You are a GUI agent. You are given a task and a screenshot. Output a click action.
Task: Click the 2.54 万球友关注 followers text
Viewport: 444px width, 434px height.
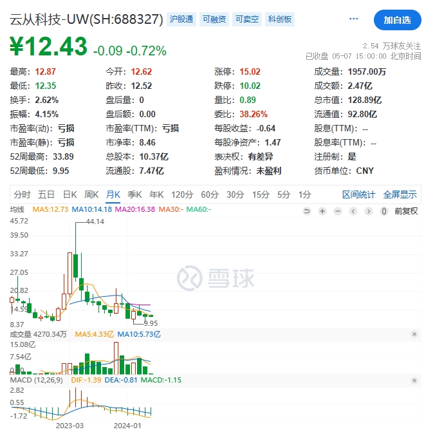(392, 46)
